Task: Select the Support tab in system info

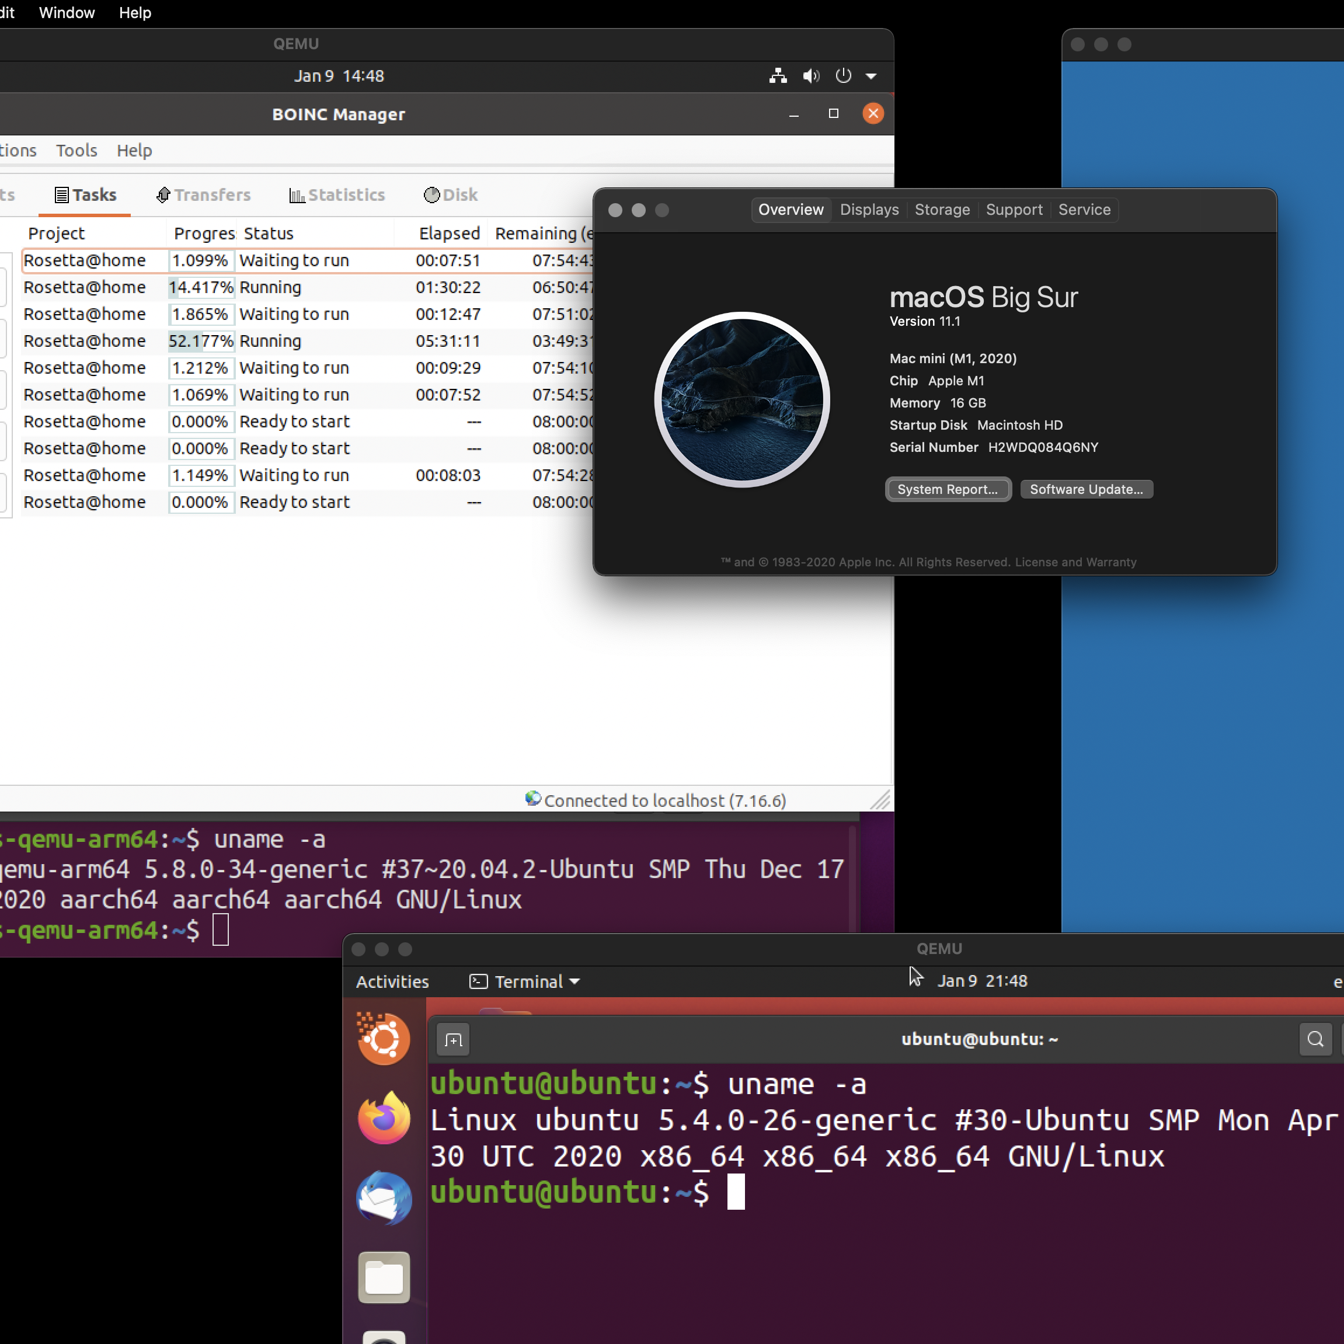Action: point(1014,208)
